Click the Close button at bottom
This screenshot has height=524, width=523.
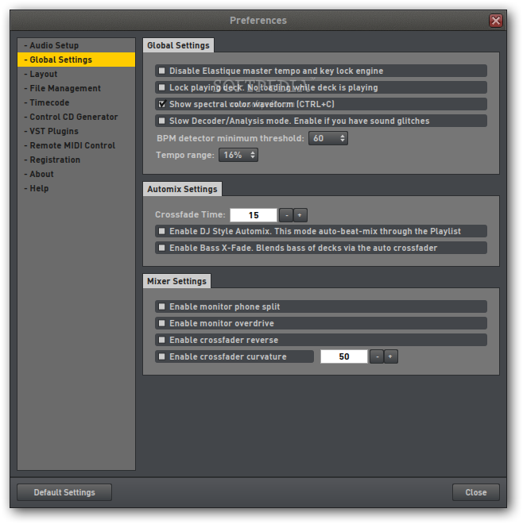pos(476,492)
